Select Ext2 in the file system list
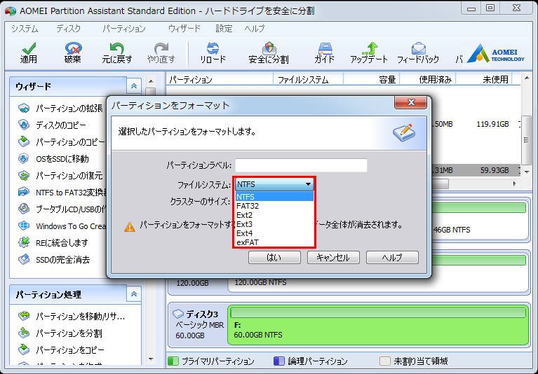 click(274, 215)
